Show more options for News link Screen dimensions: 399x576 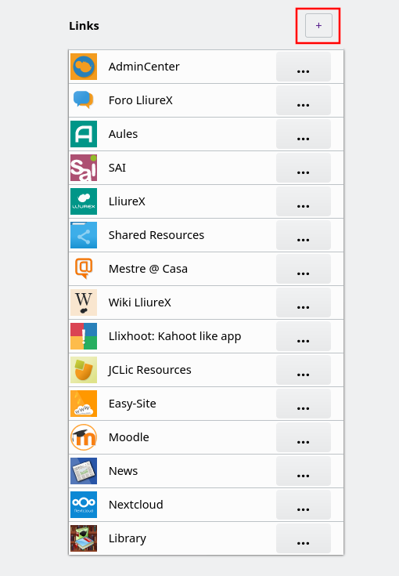coord(304,471)
